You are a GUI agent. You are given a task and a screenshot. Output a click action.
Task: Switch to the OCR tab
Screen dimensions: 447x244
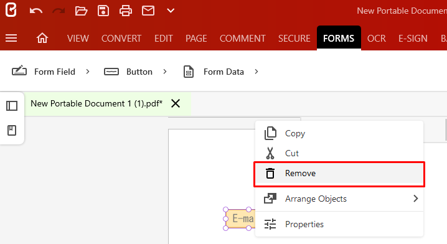click(x=376, y=38)
